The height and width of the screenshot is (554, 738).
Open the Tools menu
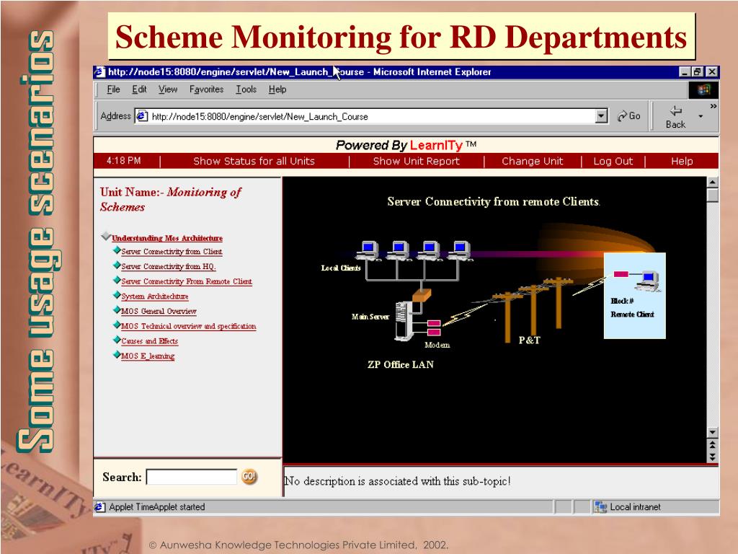coord(246,89)
